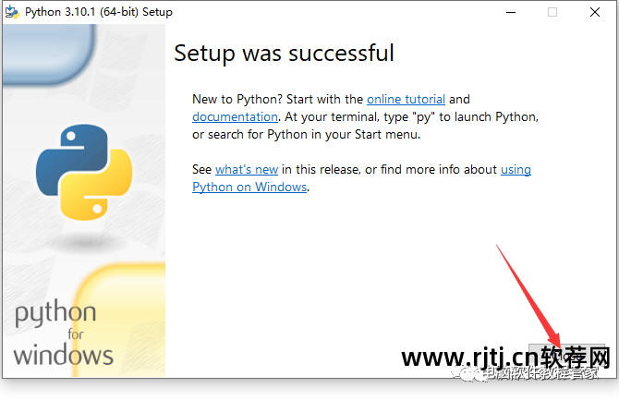Click the 'windows' word in sidebar banner
The image size is (619, 400).
coord(63,355)
